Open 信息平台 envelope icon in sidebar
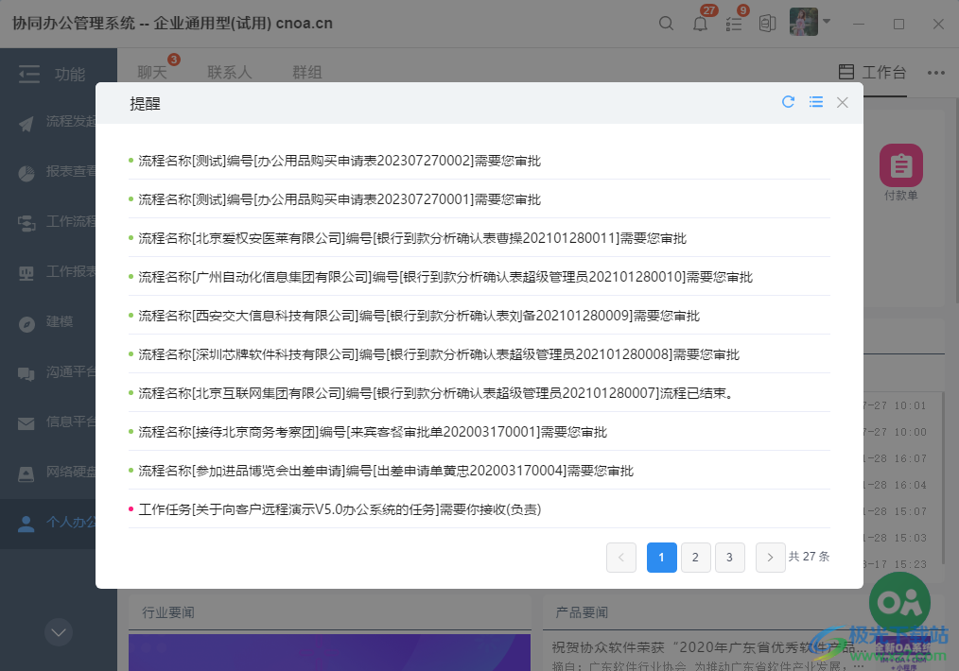Viewport: 959px width, 671px height. (x=26, y=424)
